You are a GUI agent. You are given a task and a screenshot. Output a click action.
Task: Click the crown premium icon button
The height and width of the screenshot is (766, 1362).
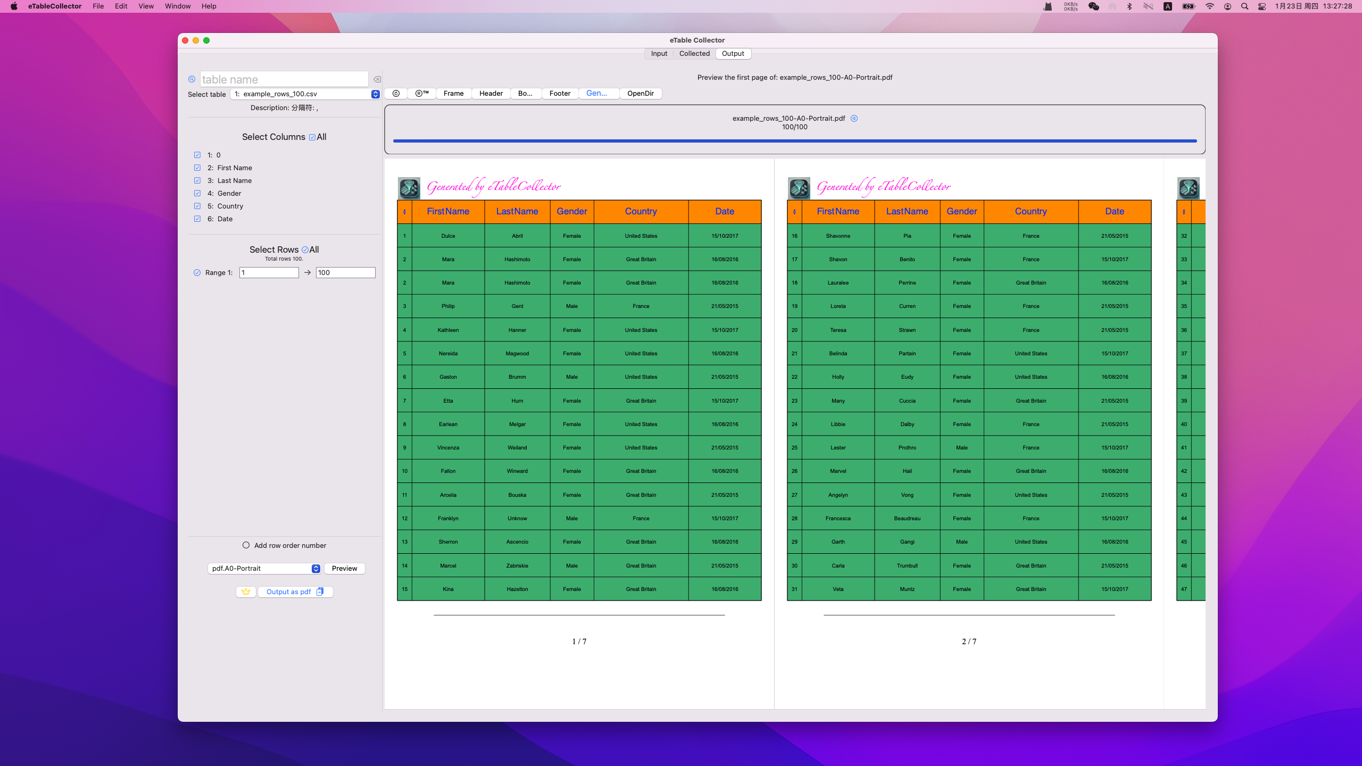[246, 592]
